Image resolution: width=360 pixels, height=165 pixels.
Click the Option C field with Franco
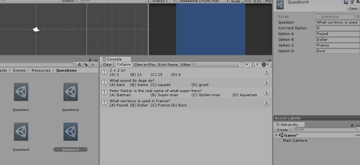pyautogui.click(x=338, y=45)
